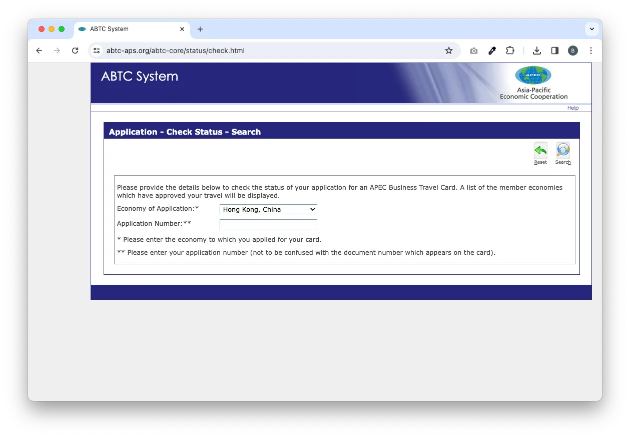Open the user profile B avatar
Screen dimensions: 630x438
[572, 51]
